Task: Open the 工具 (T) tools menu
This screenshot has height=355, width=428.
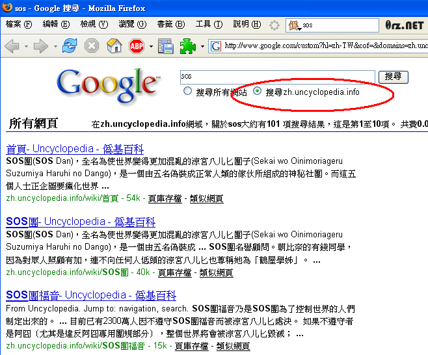Action: [x=207, y=25]
